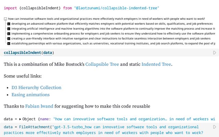This screenshot has width=219, height=137.
Task: Click the FileAttachment code cell text
Action: point(103,130)
